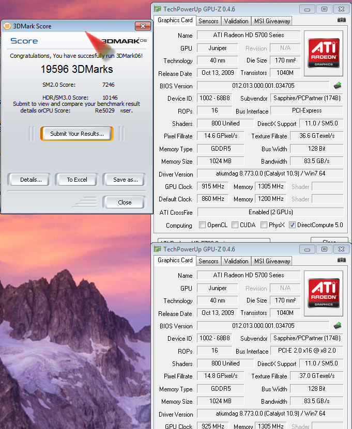The height and width of the screenshot is (429, 352).
Task: Click Texture Fillrate 37.0 GTexel/s value
Action: click(x=317, y=376)
